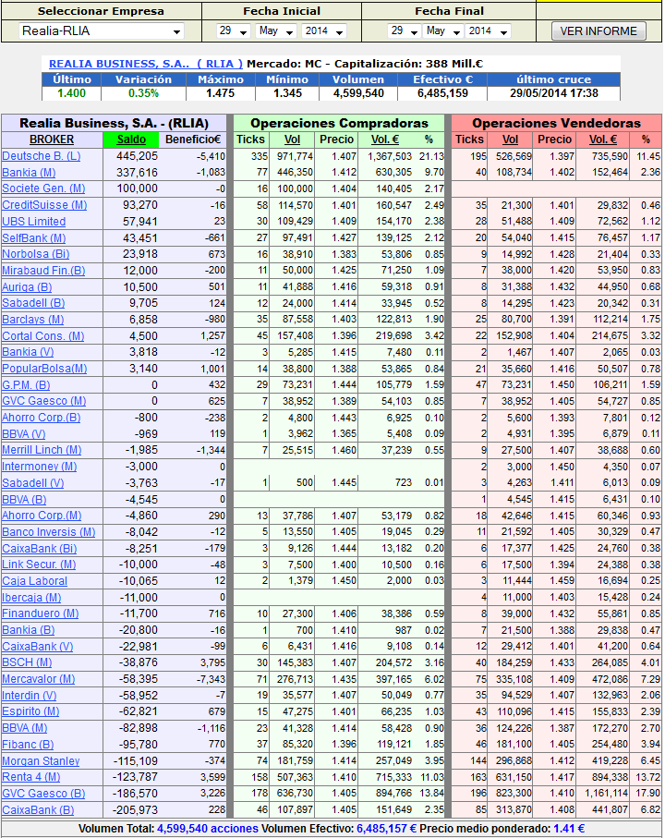
Task: Open the Fecha Final month dropdown
Action: (445, 31)
